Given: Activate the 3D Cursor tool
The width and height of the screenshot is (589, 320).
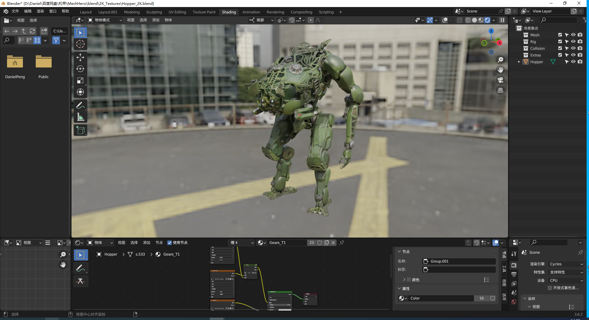Looking at the screenshot, I should (x=80, y=44).
